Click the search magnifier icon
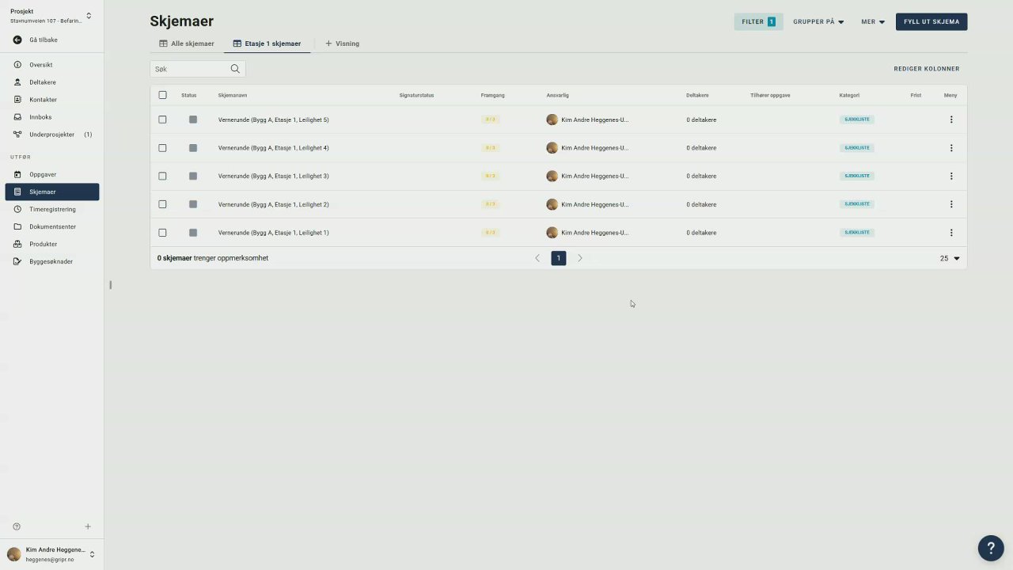1013x570 pixels. pyautogui.click(x=235, y=69)
